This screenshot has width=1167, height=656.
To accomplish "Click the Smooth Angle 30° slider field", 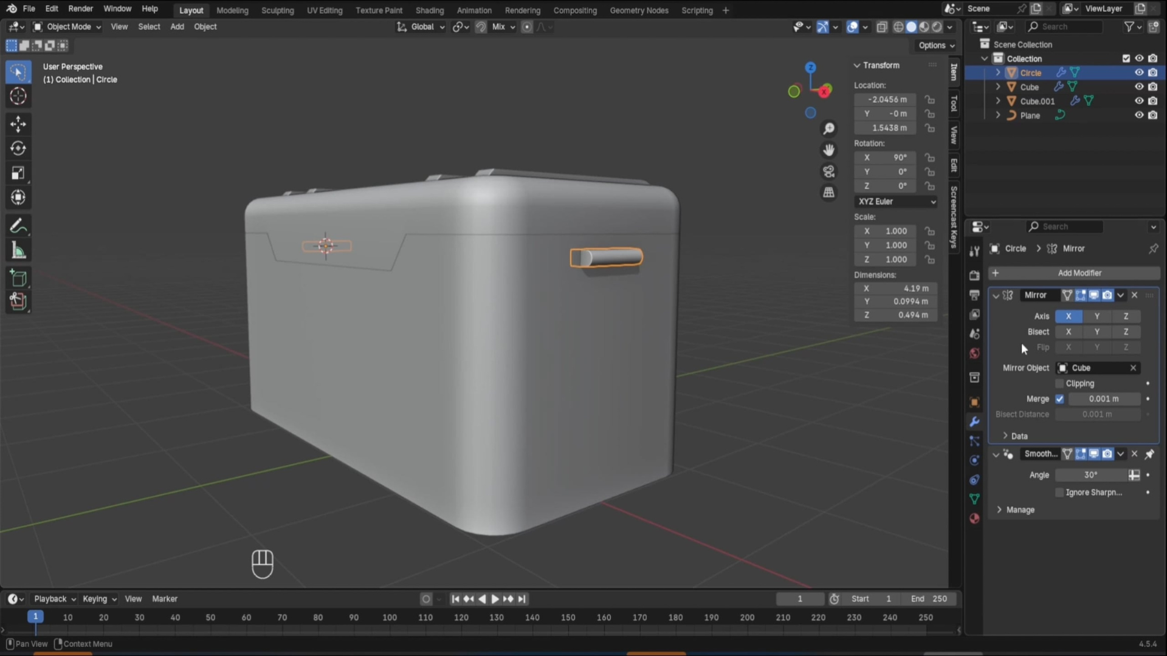I will point(1090,475).
